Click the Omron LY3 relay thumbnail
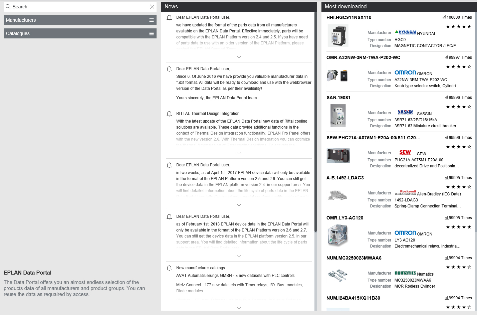Image resolution: width=477 pixels, height=315 pixels. pyautogui.click(x=338, y=235)
